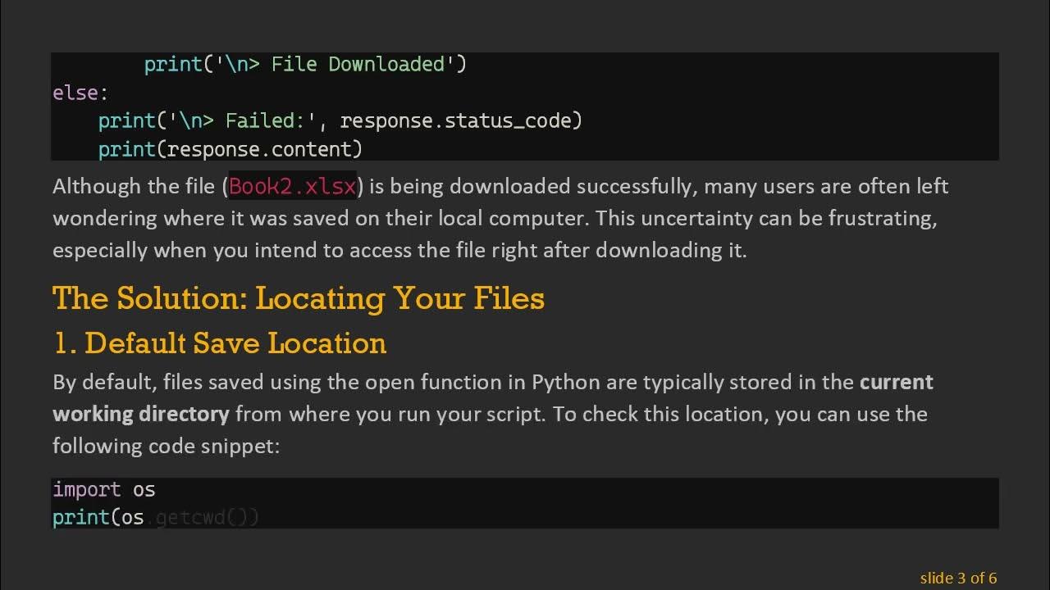Image resolution: width=1050 pixels, height=590 pixels.
Task: Click the print(os.getcwd()) code line
Action: point(156,518)
